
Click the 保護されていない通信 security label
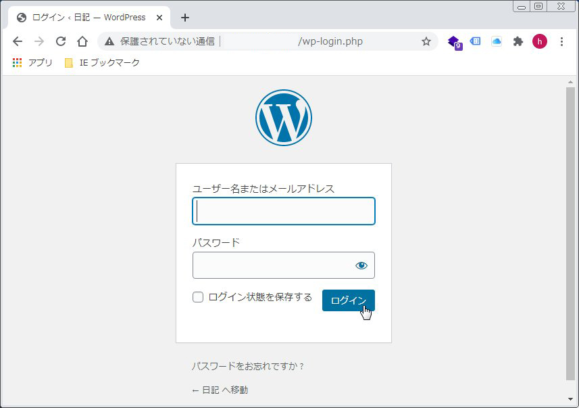168,41
